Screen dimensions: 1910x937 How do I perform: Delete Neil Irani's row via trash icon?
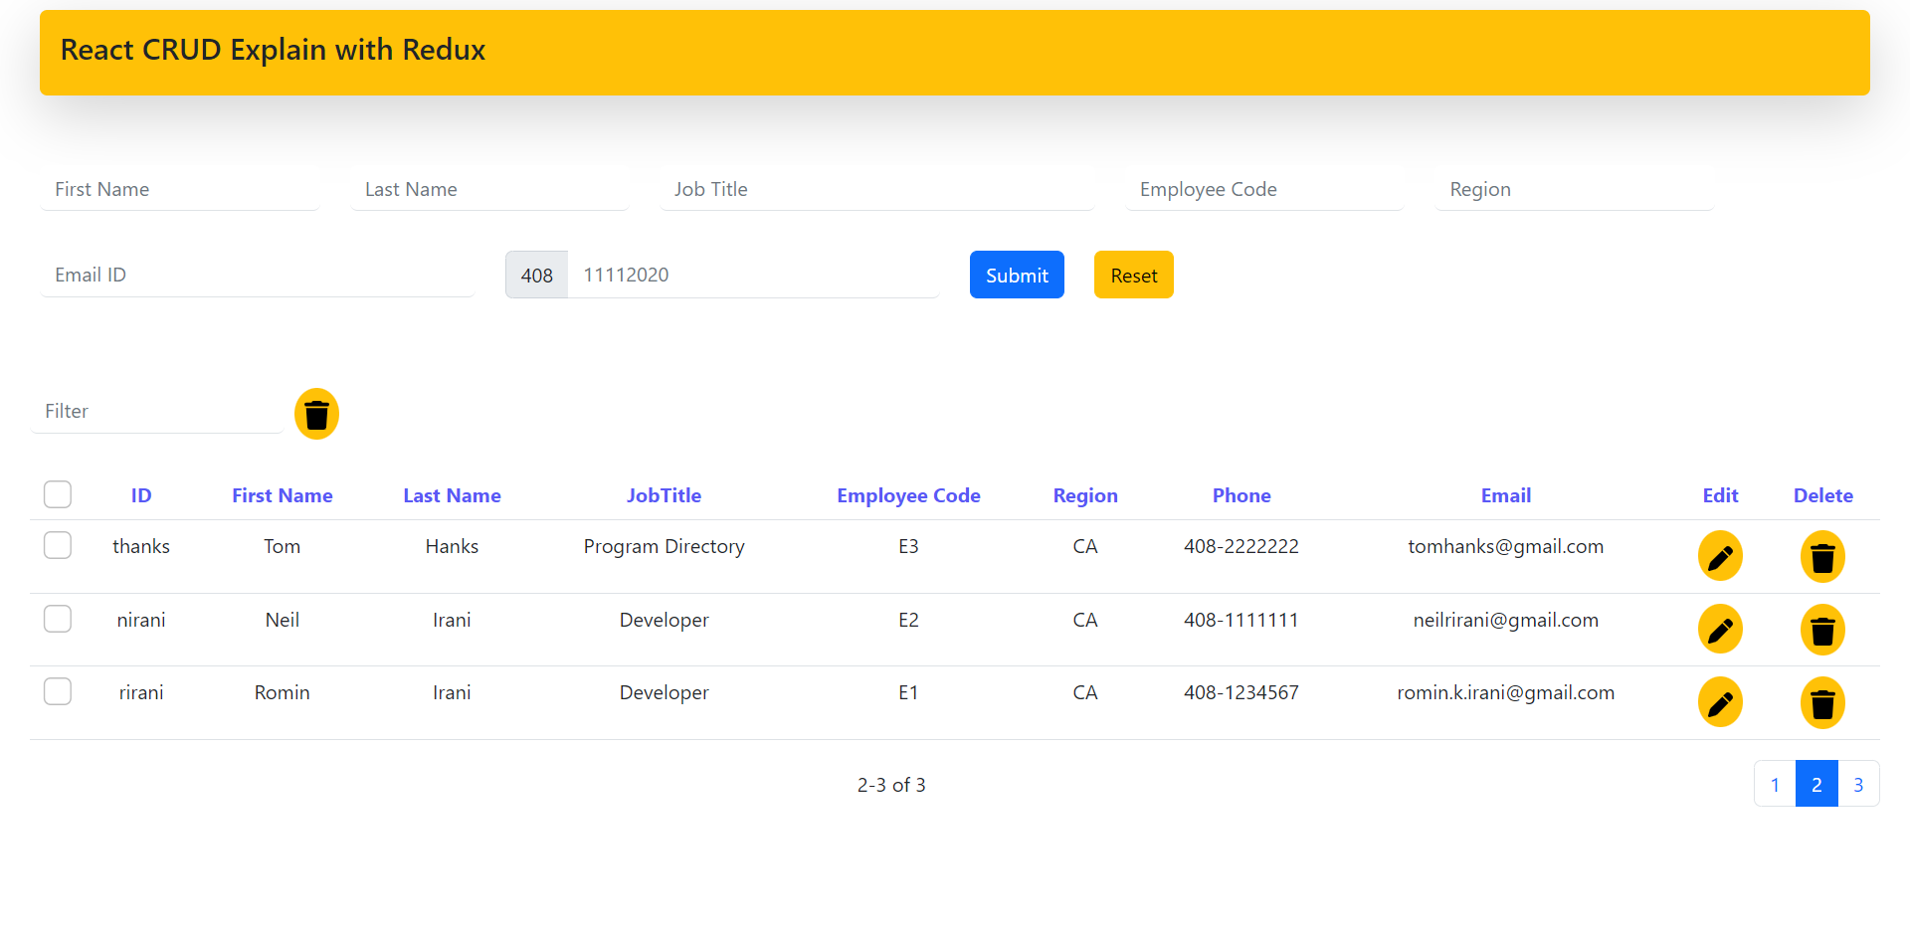[1822, 629]
